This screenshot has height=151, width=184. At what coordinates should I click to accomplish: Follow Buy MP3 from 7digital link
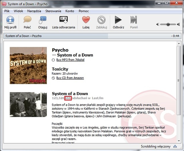[x=70, y=60]
